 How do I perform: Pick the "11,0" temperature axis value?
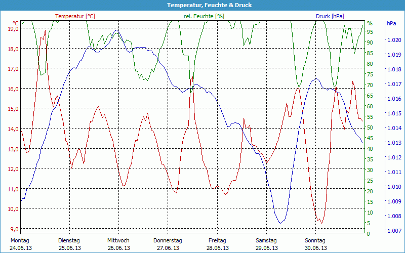pos(13,189)
